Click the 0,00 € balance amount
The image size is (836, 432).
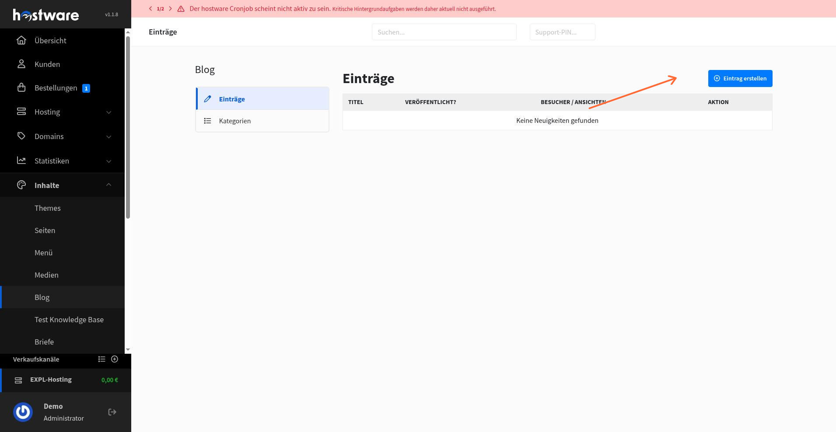(x=110, y=380)
